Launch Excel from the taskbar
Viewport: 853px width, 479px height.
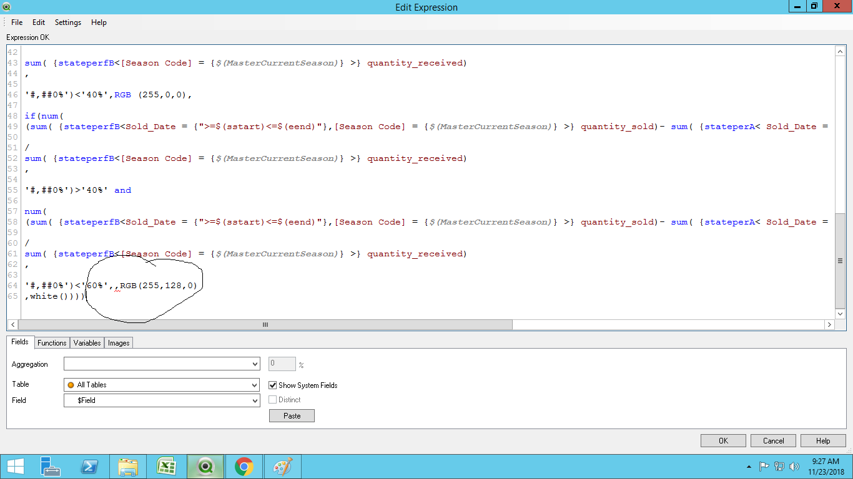[166, 467]
